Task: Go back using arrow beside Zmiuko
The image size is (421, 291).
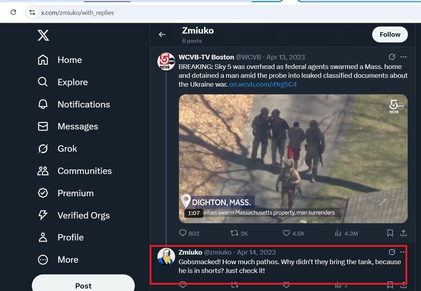Action: coord(162,34)
